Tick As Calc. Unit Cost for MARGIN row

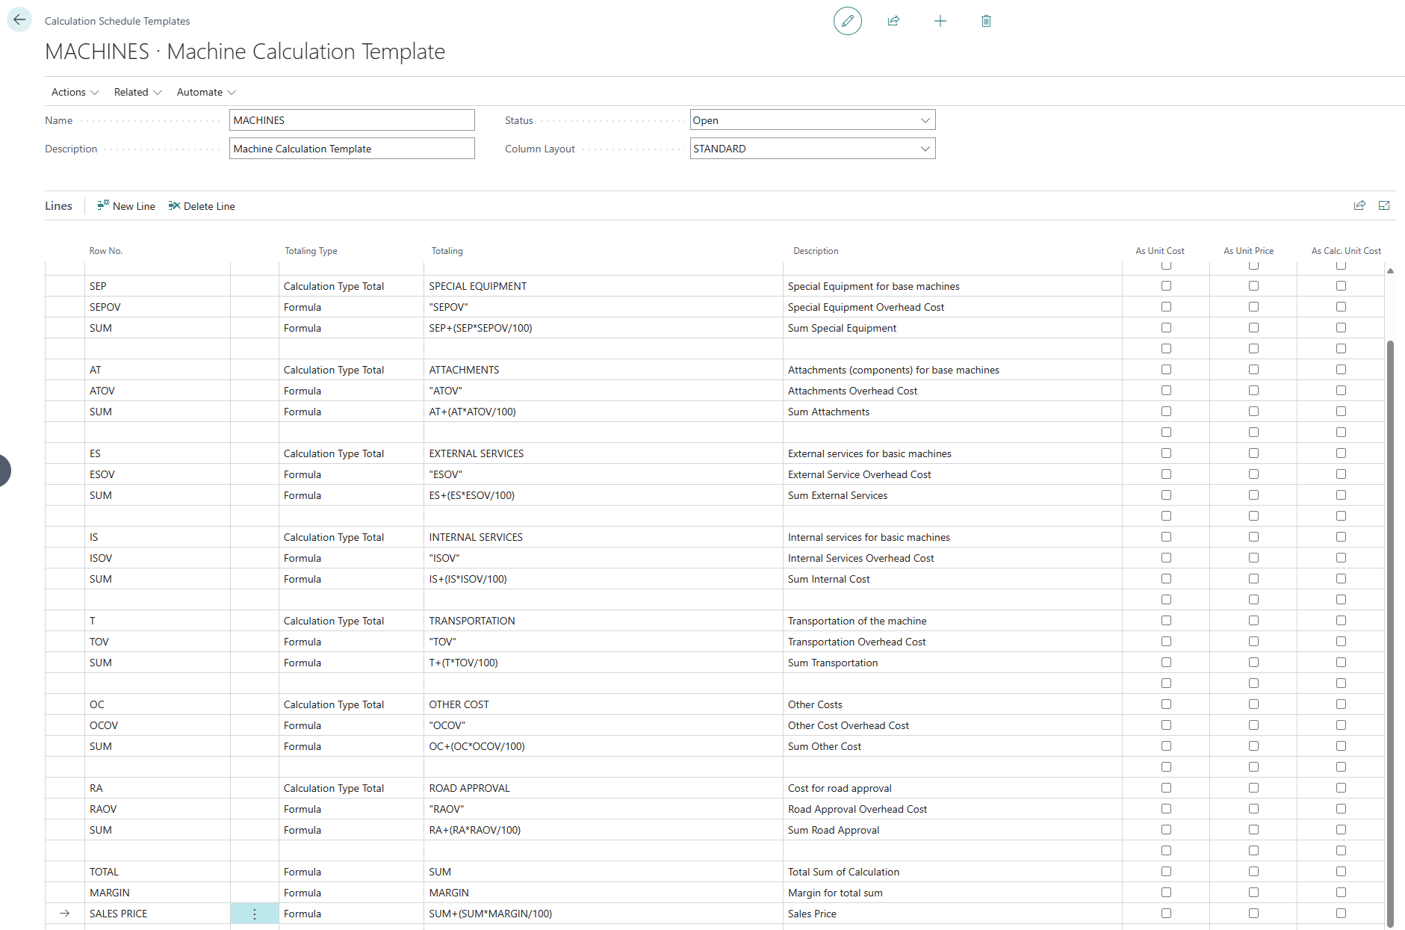[x=1341, y=893]
